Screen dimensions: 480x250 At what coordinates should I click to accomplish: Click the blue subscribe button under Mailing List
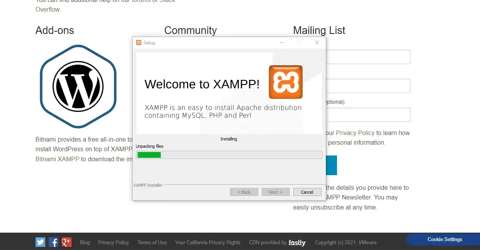pyautogui.click(x=330, y=165)
